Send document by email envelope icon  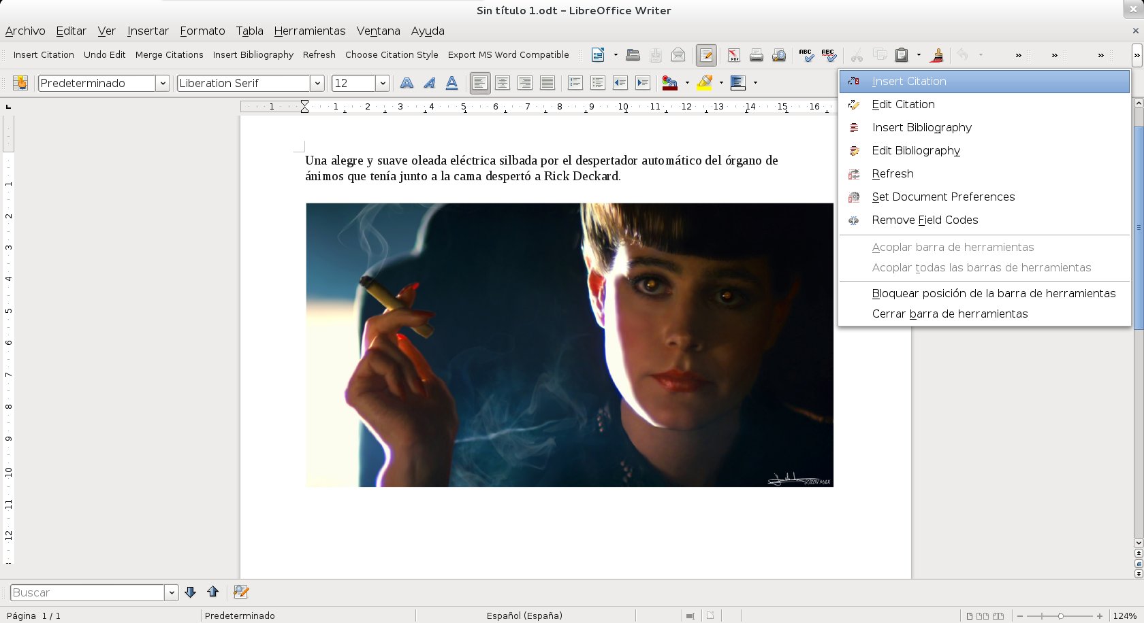[x=678, y=55]
